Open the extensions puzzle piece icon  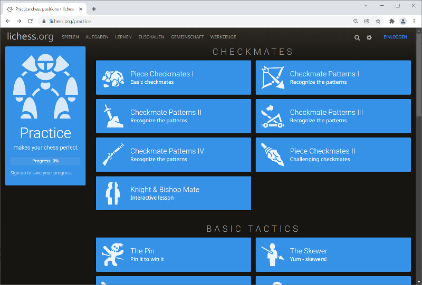point(392,21)
